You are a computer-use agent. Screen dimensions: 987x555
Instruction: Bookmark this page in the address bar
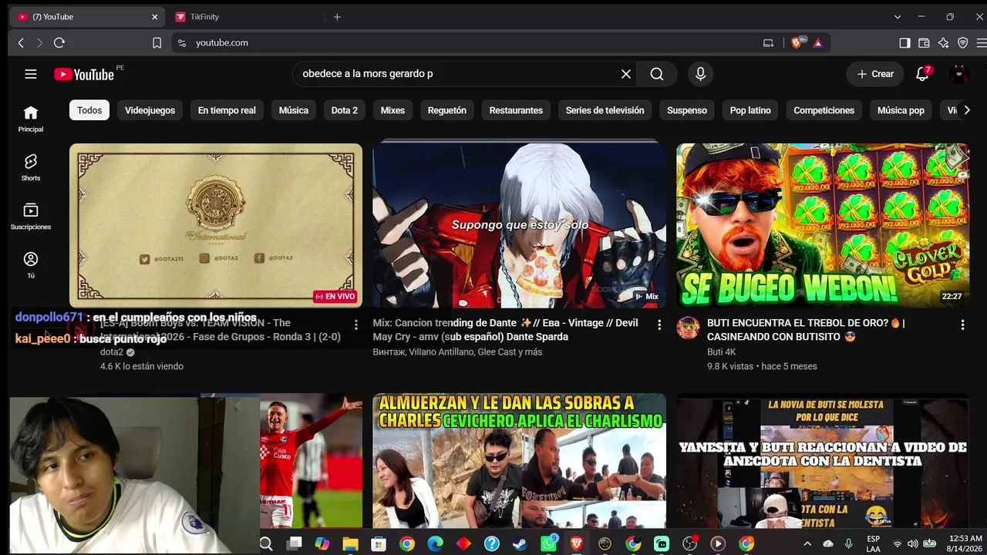(x=157, y=43)
